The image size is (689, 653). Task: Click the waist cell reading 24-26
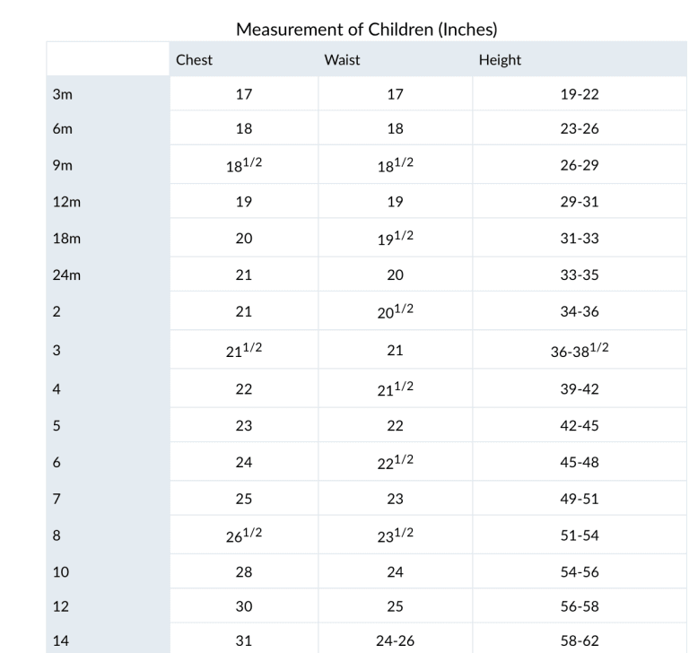395,642
